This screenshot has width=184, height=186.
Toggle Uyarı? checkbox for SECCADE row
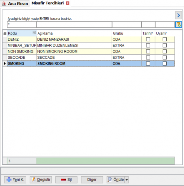pyautogui.click(x=164, y=57)
